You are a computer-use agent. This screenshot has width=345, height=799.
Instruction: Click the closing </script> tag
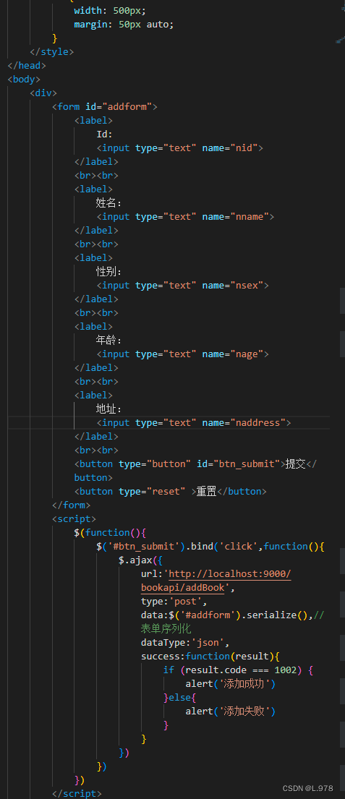click(77, 793)
